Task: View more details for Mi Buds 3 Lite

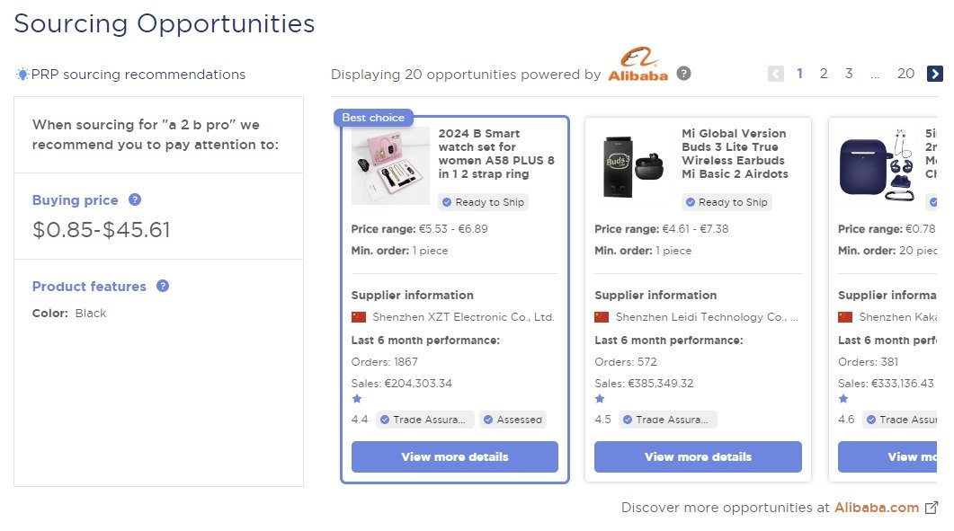Action: coord(698,456)
